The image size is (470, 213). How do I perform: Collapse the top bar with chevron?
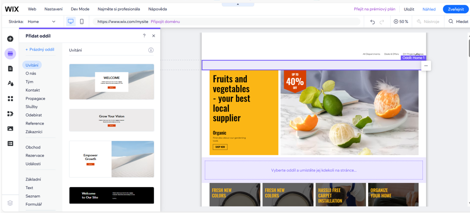click(238, 4)
